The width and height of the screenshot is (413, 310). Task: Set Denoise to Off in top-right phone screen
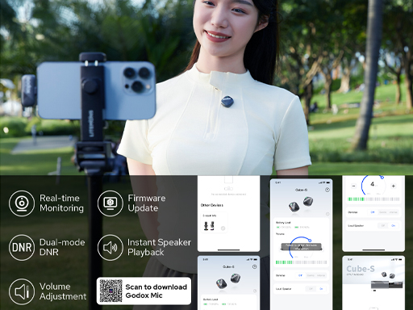tap(373, 212)
